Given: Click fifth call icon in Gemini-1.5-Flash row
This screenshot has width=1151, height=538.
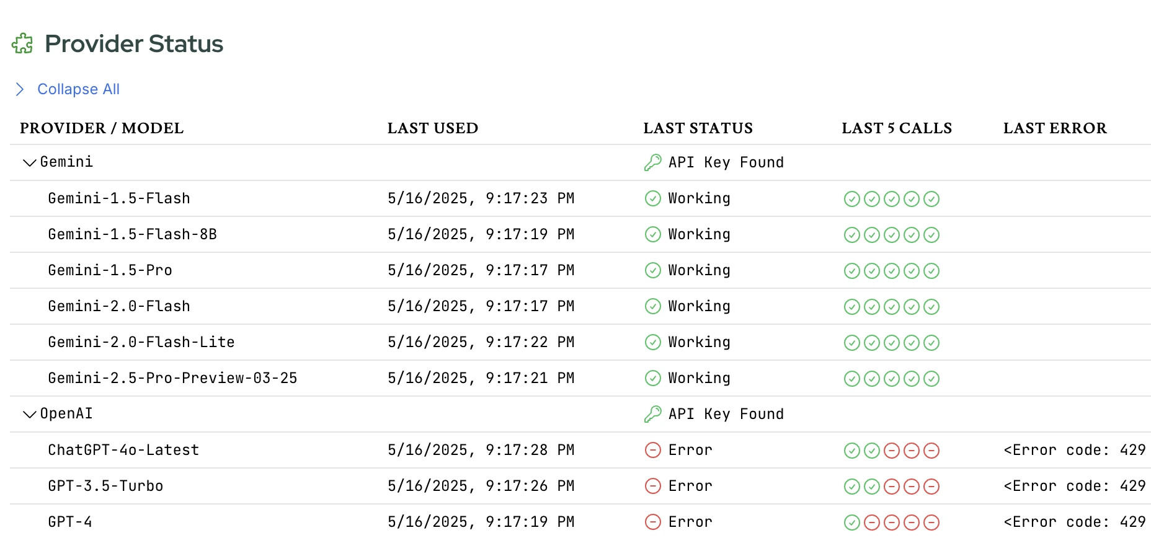Looking at the screenshot, I should (931, 199).
